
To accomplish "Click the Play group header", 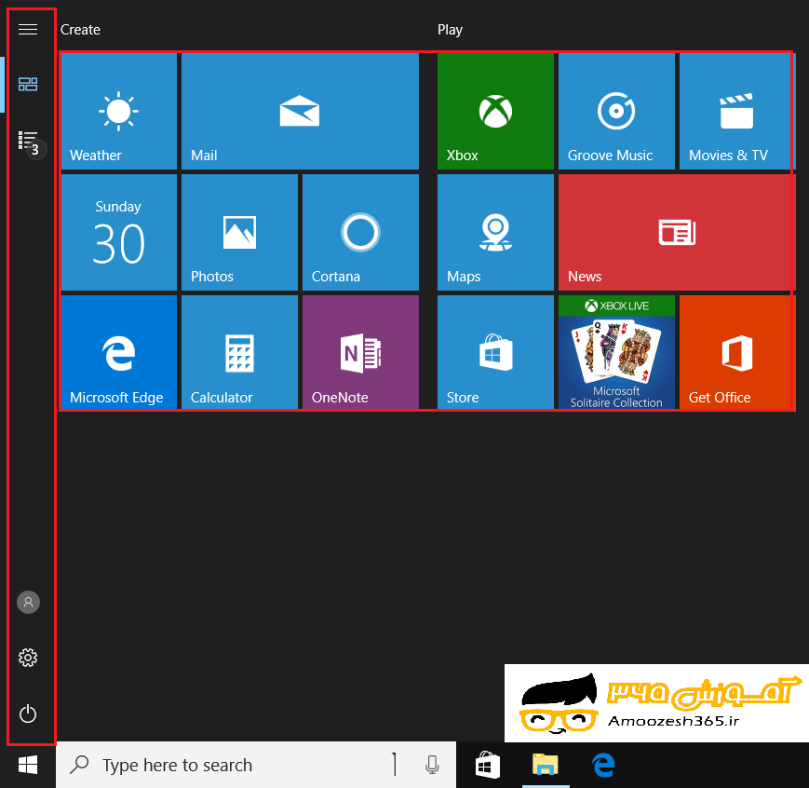I will pyautogui.click(x=450, y=30).
